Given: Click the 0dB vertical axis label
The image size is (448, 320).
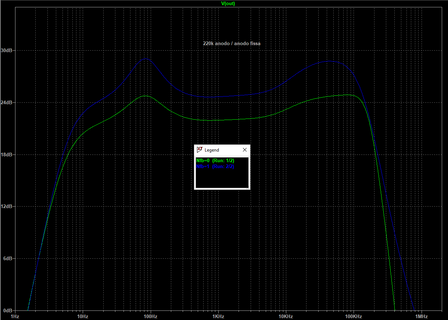Looking at the screenshot, I should tap(8, 310).
